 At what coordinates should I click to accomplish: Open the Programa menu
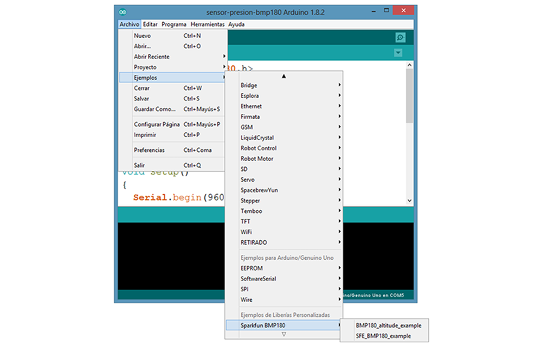174,24
